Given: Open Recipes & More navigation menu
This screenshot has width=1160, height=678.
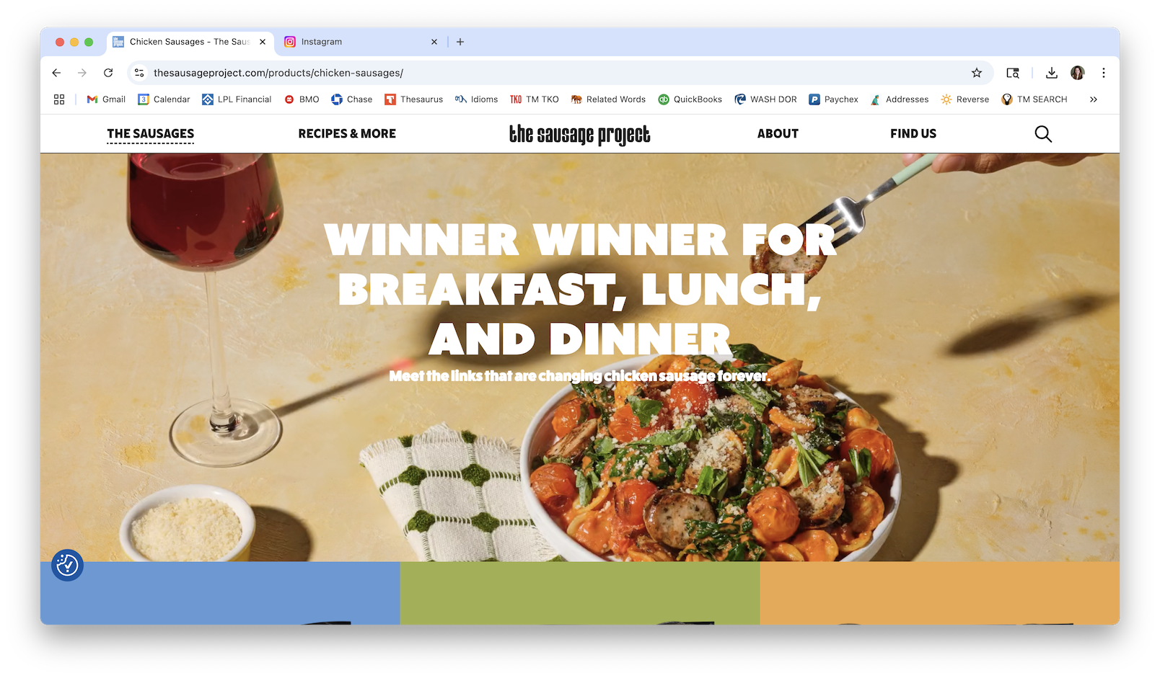Looking at the screenshot, I should click(347, 134).
